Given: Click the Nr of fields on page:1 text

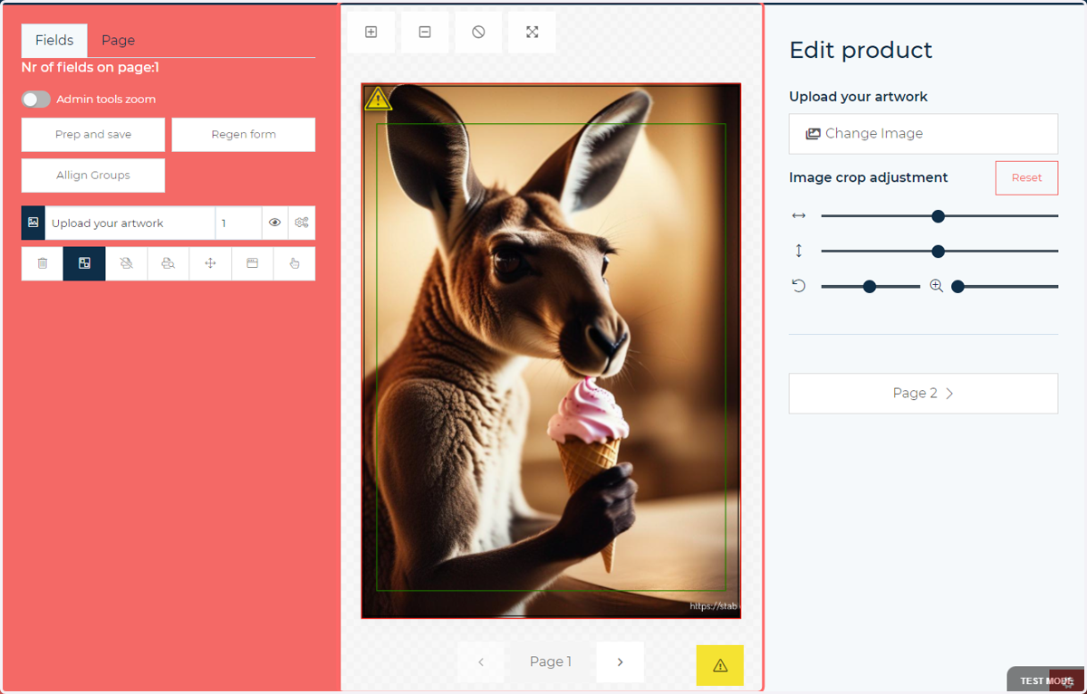Looking at the screenshot, I should [91, 68].
